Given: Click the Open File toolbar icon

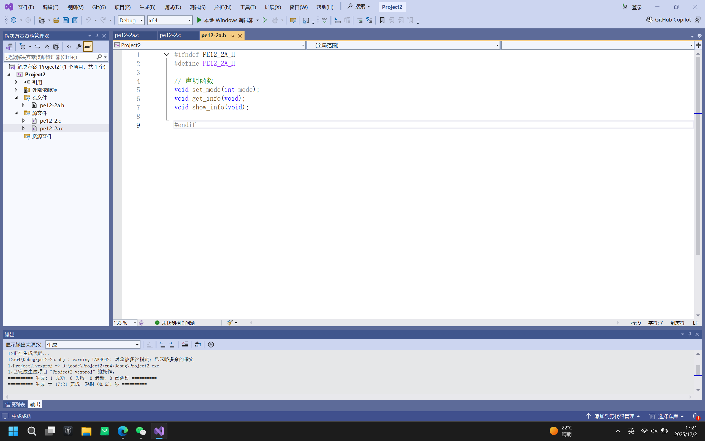Looking at the screenshot, I should pyautogui.click(x=56, y=20).
